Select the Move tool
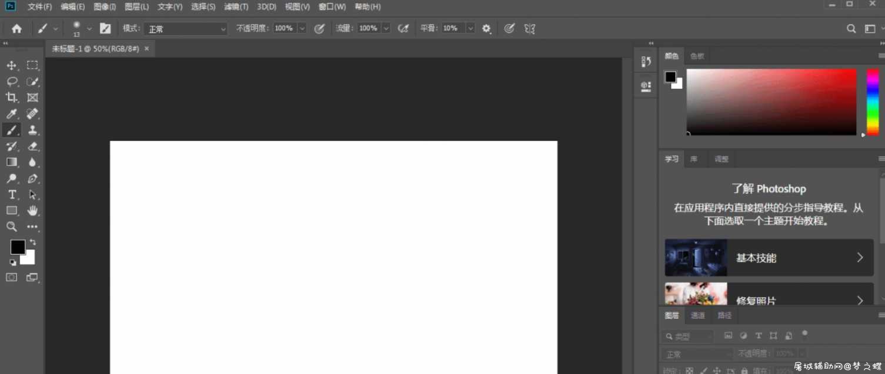 (x=11, y=65)
